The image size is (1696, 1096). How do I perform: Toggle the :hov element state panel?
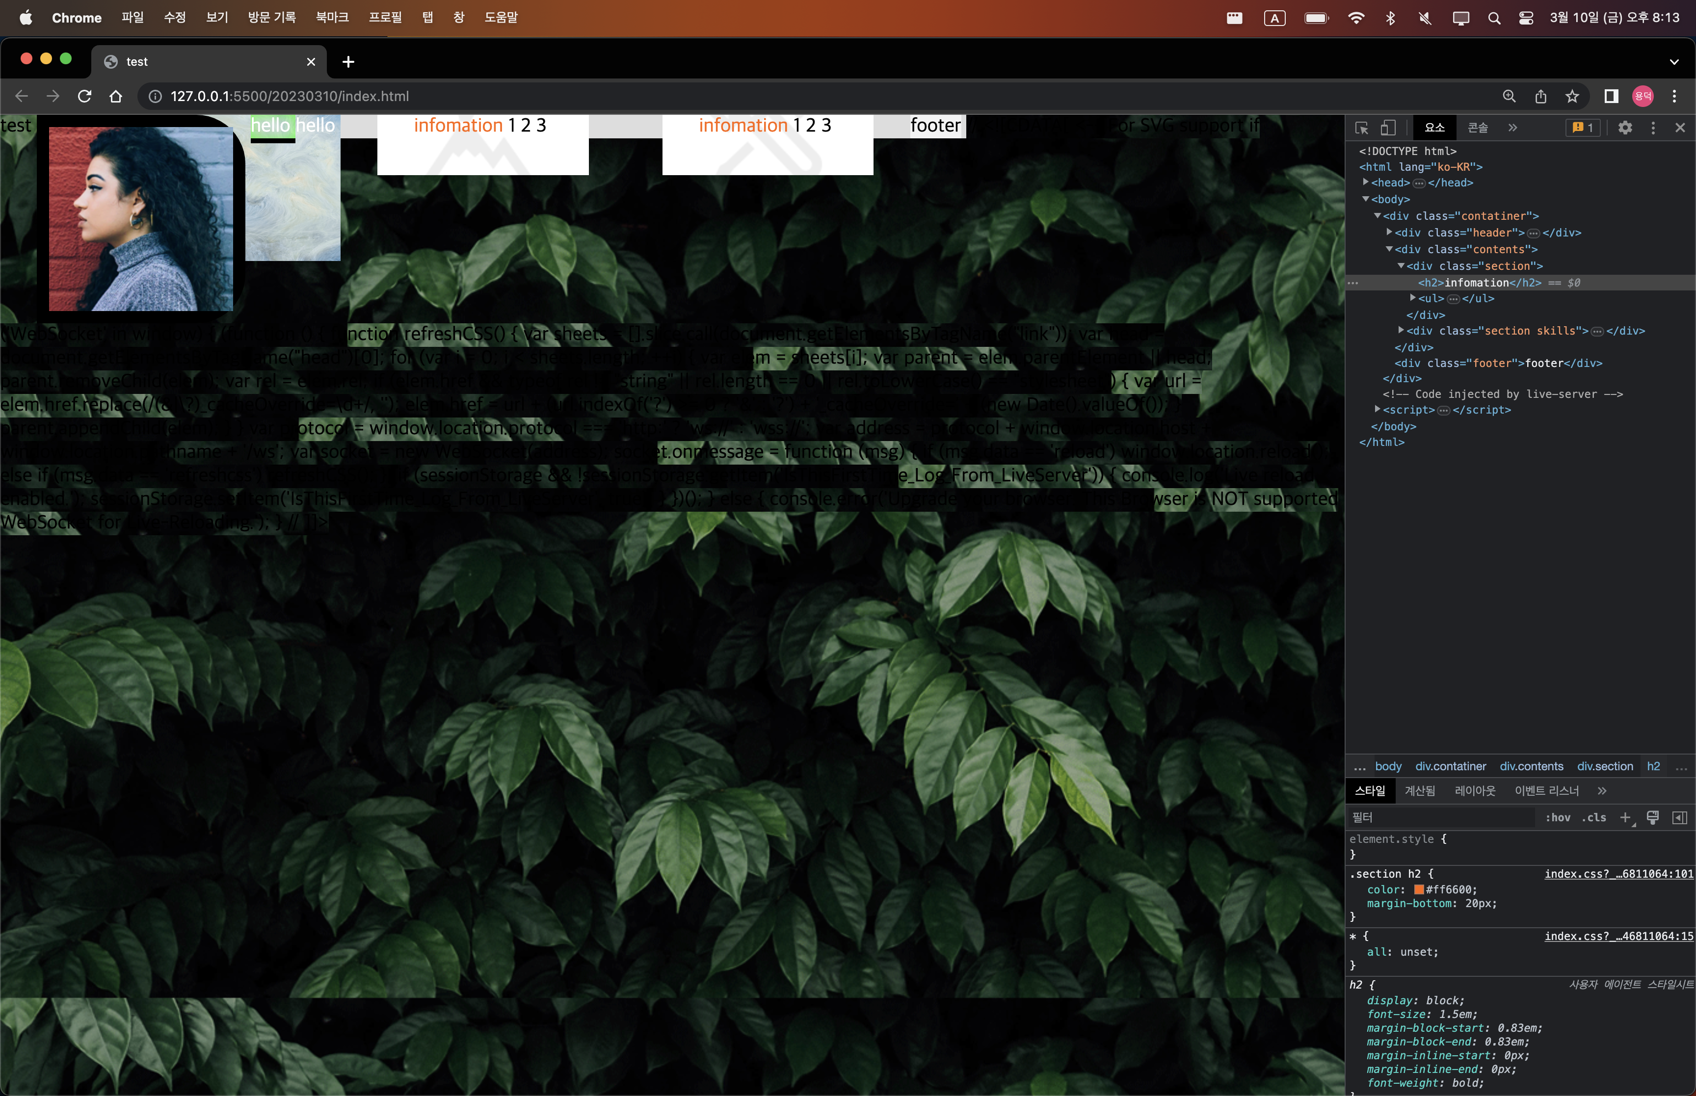pyautogui.click(x=1557, y=818)
